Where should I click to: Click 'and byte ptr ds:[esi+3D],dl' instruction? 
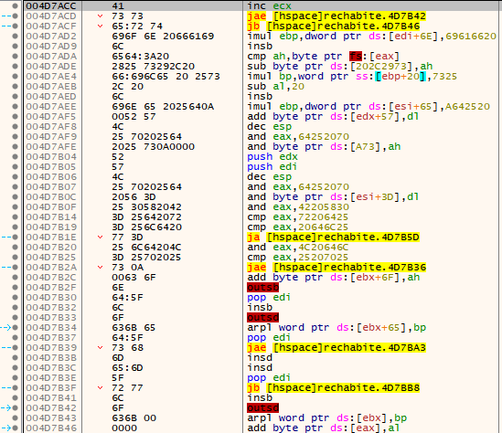pyautogui.click(x=333, y=197)
